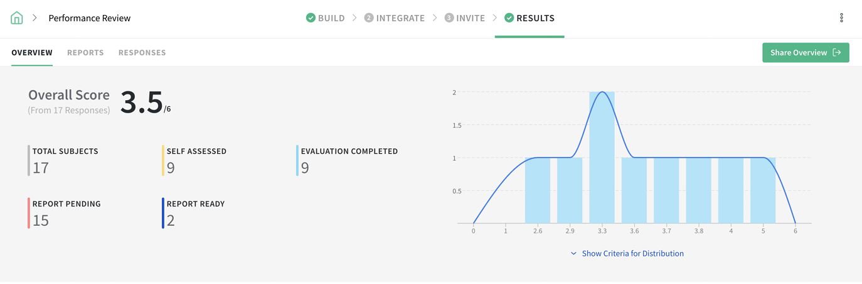Switch to the REPORTS tab
This screenshot has width=862, height=284.
click(85, 53)
